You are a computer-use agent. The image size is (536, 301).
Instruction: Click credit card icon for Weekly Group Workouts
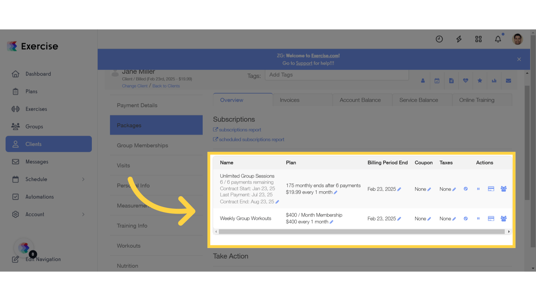491,218
